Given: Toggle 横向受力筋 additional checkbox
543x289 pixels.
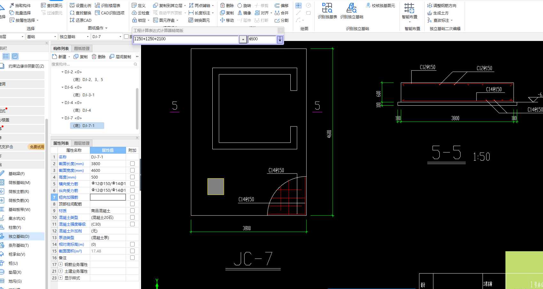Looking at the screenshot, I should click(132, 184).
